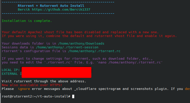Click the red redacted IP address block
This screenshot has width=190, height=103.
(56, 72)
